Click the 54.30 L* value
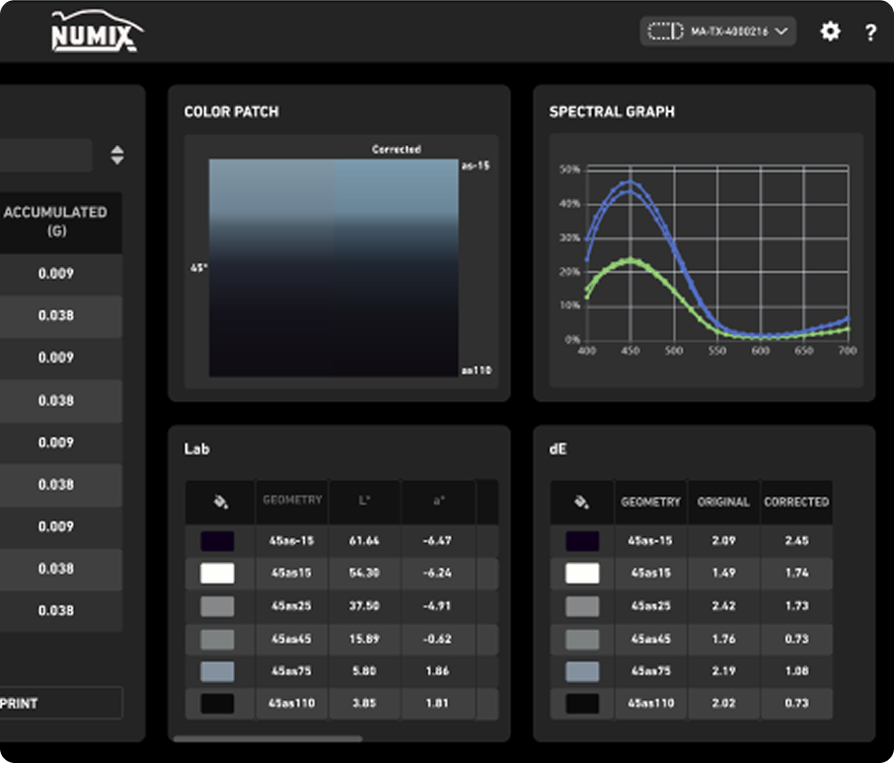This screenshot has width=894, height=763. click(x=364, y=573)
